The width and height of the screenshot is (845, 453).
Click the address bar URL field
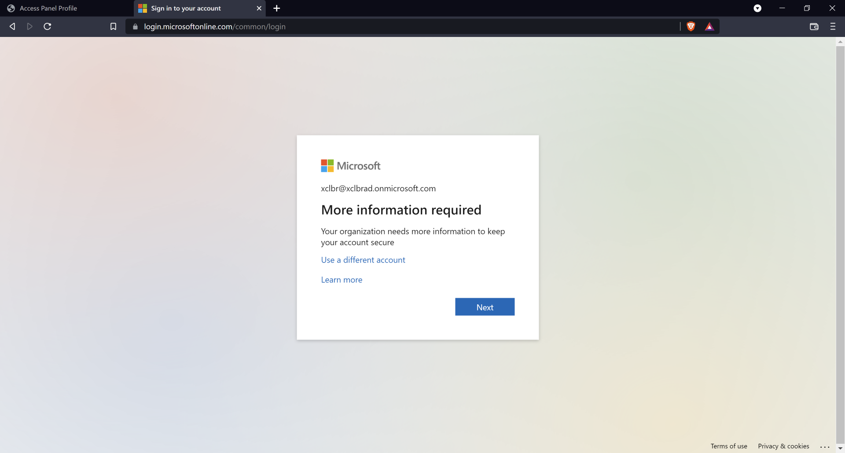[x=396, y=26]
